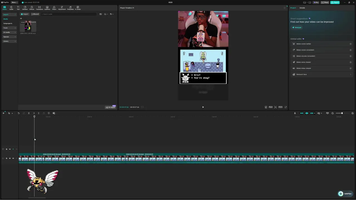Open the Menu dropdown
Screen dimensions: 356x200
[x=14, y=2]
